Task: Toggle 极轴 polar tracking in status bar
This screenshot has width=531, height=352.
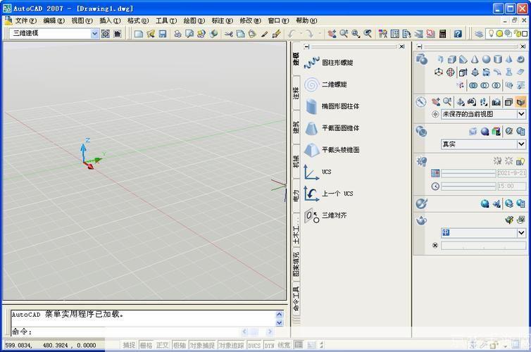Action: 180,345
